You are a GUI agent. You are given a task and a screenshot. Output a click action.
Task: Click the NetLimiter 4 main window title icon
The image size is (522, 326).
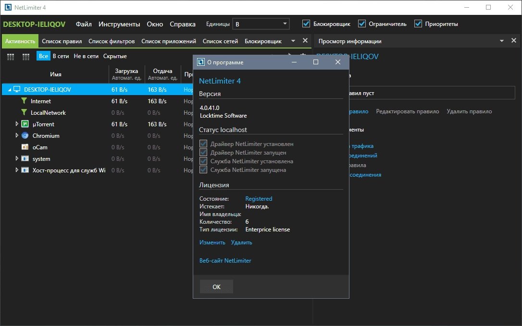click(x=8, y=7)
